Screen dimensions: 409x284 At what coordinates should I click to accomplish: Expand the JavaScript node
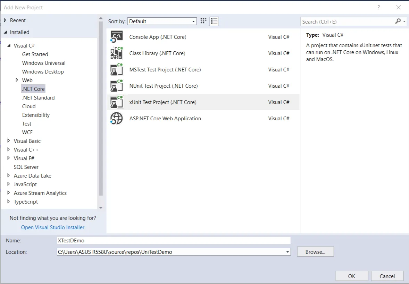(9, 184)
